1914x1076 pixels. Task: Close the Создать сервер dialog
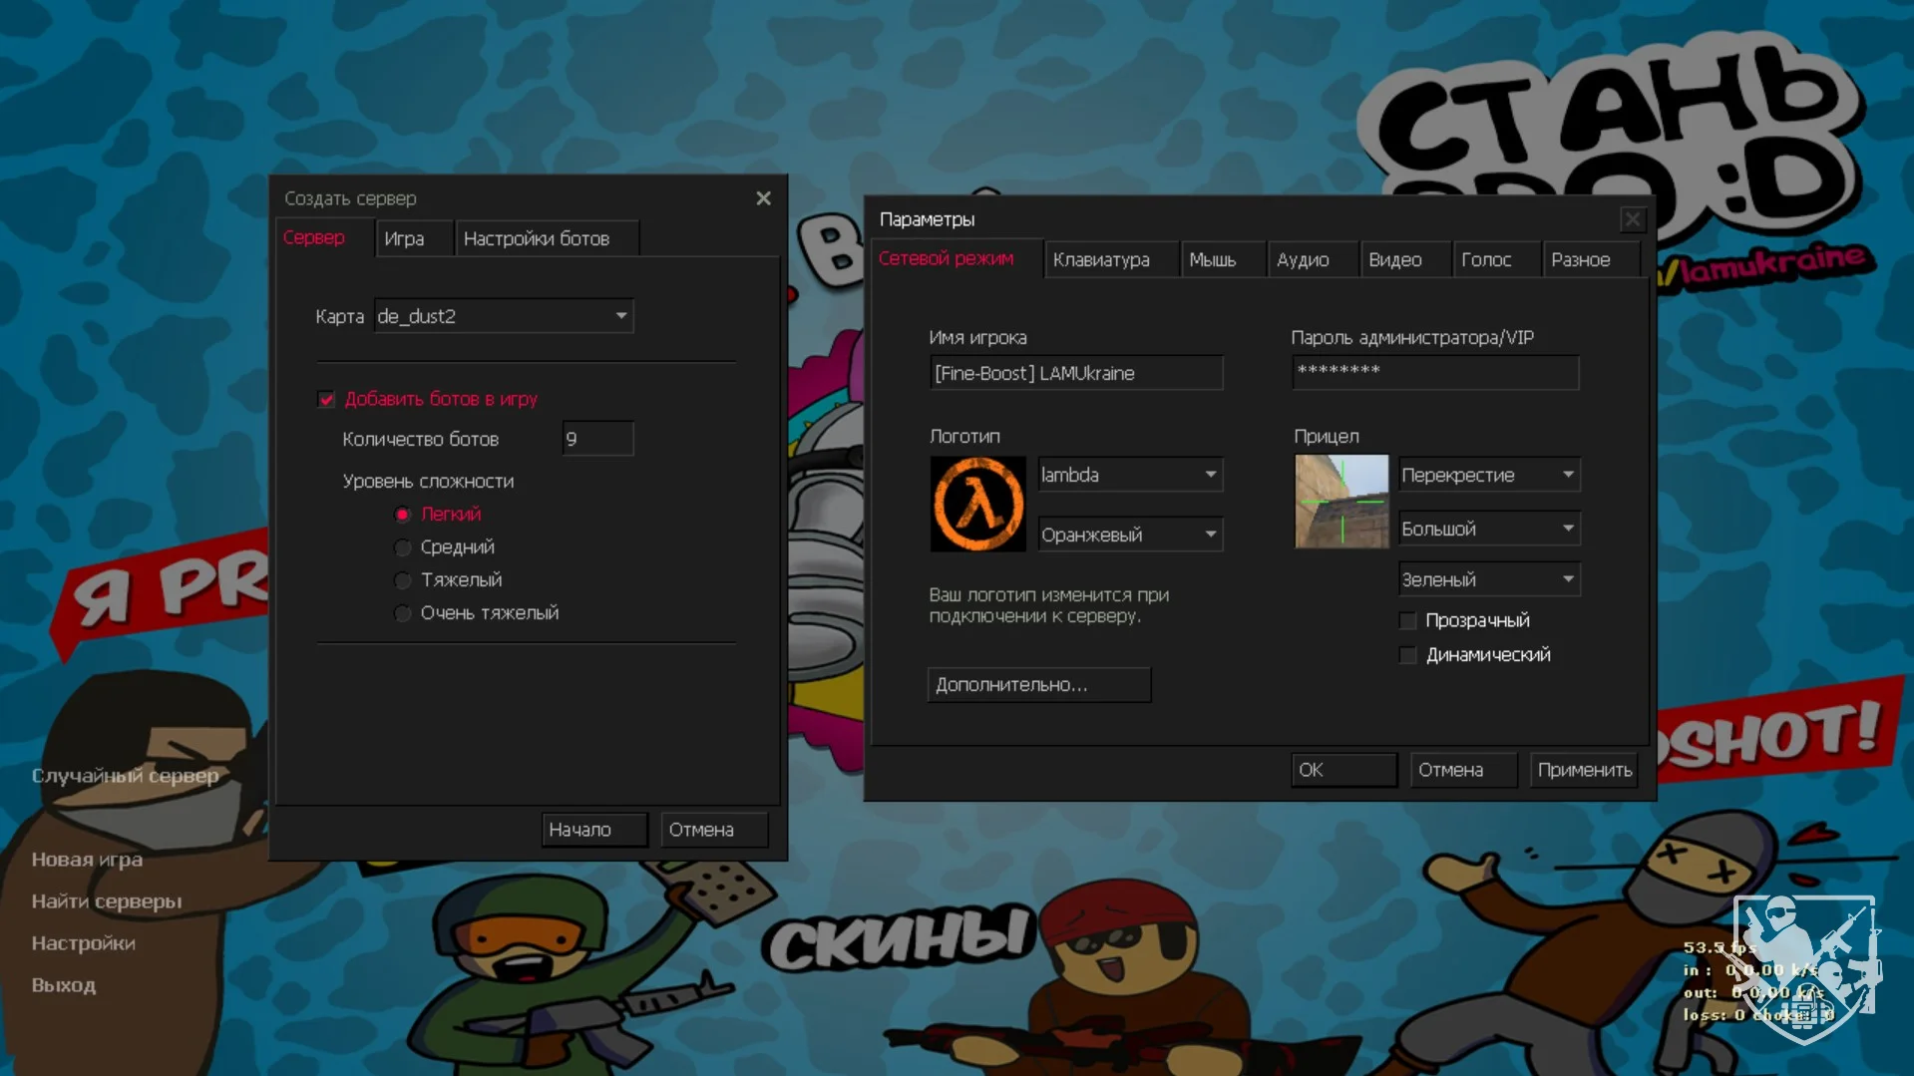(763, 198)
